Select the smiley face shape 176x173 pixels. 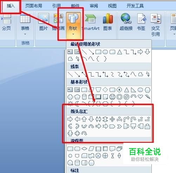click(x=112, y=97)
